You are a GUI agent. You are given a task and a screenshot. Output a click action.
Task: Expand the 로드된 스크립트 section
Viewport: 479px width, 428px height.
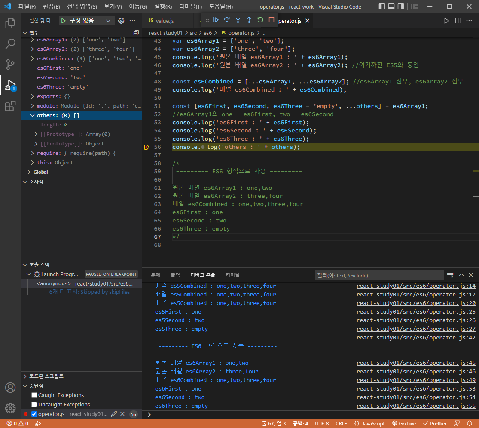pos(25,376)
